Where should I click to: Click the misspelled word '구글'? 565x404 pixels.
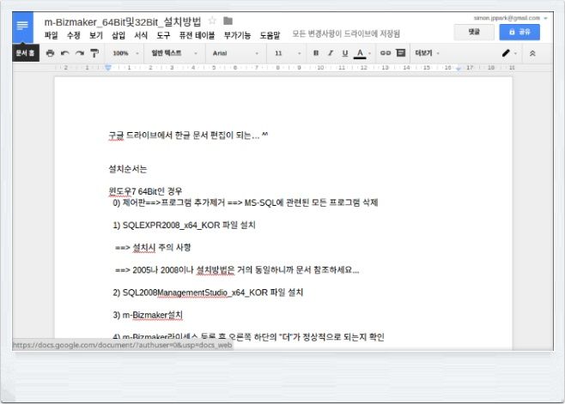pos(116,136)
